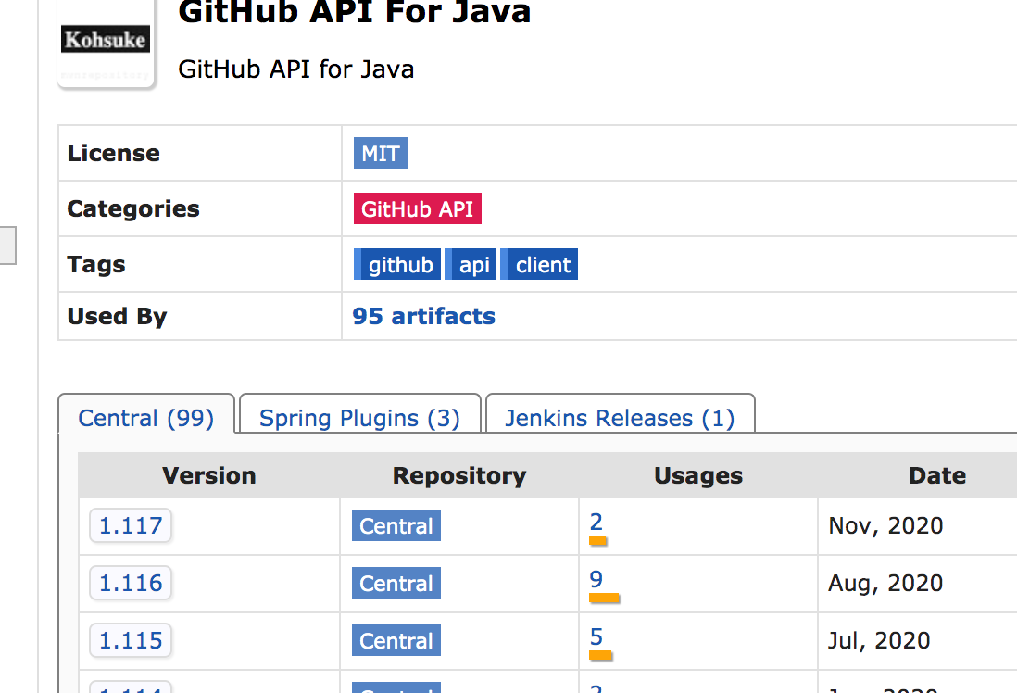
Task: Select the github tag
Action: (x=399, y=265)
